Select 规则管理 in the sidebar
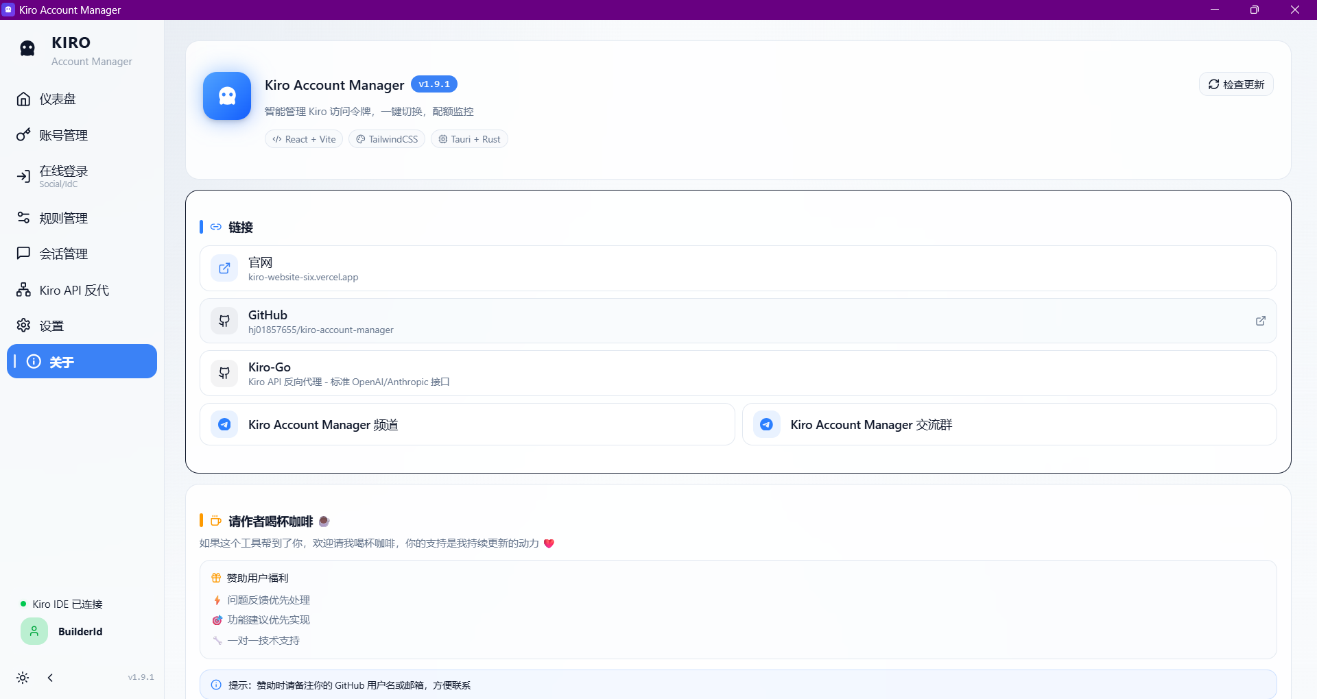 [x=82, y=218]
